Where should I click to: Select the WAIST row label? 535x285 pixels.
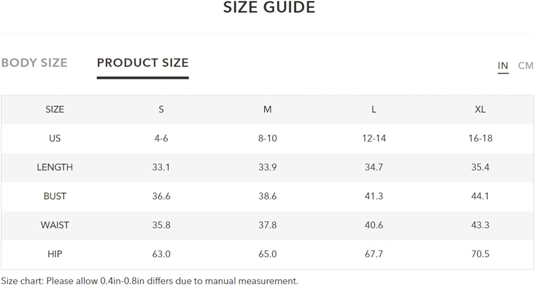[x=55, y=225]
